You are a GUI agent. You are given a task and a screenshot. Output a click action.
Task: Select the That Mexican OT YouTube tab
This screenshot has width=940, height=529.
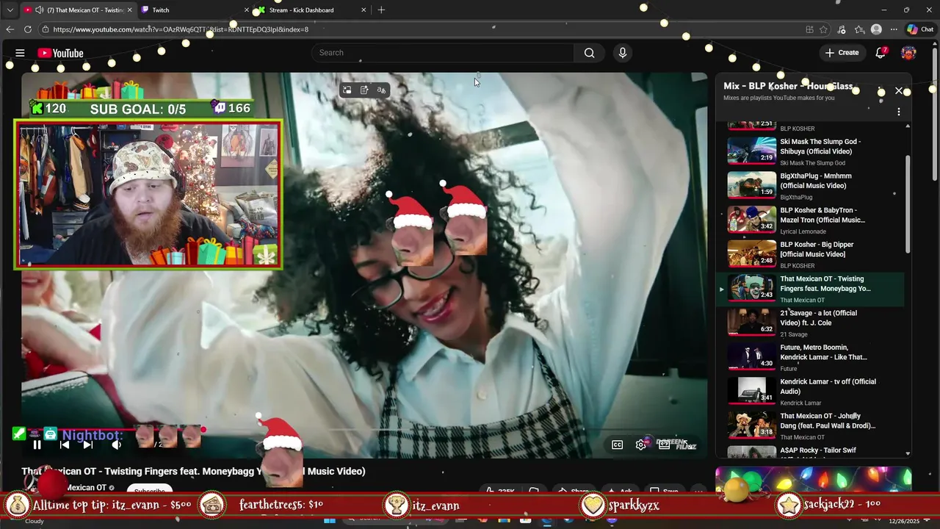77,10
